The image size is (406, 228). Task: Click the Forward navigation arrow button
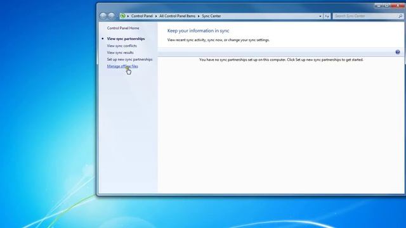click(112, 16)
